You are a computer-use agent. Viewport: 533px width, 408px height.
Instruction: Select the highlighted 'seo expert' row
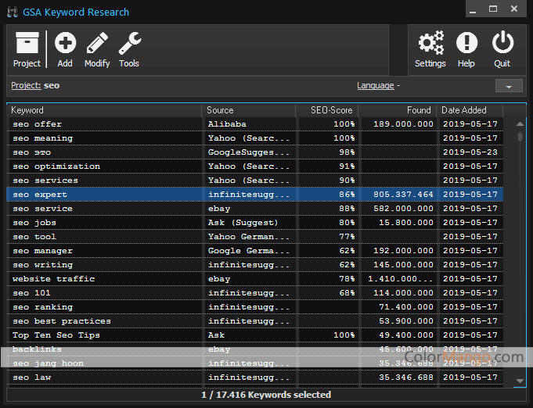(255, 195)
